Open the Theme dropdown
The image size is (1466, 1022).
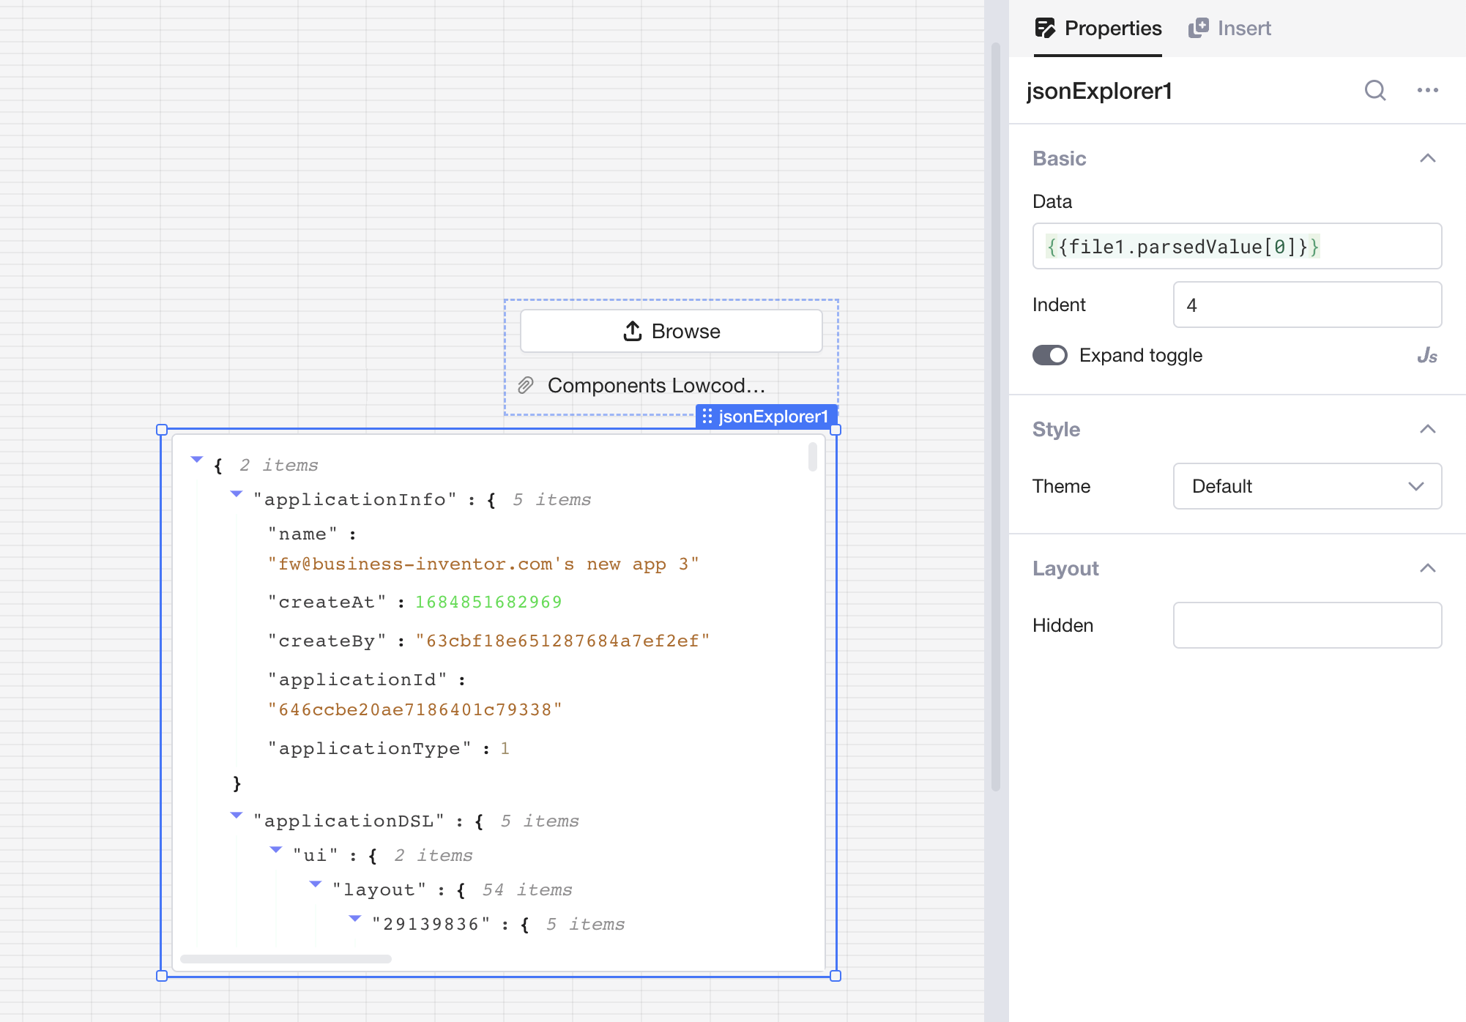[1307, 486]
